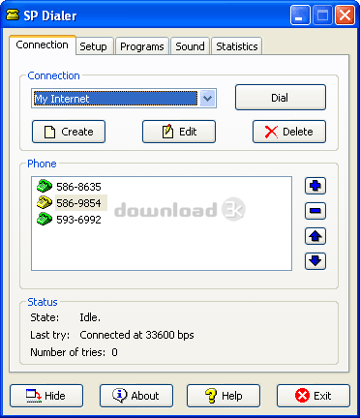View the Statistics tab
The width and height of the screenshot is (360, 418).
237,46
